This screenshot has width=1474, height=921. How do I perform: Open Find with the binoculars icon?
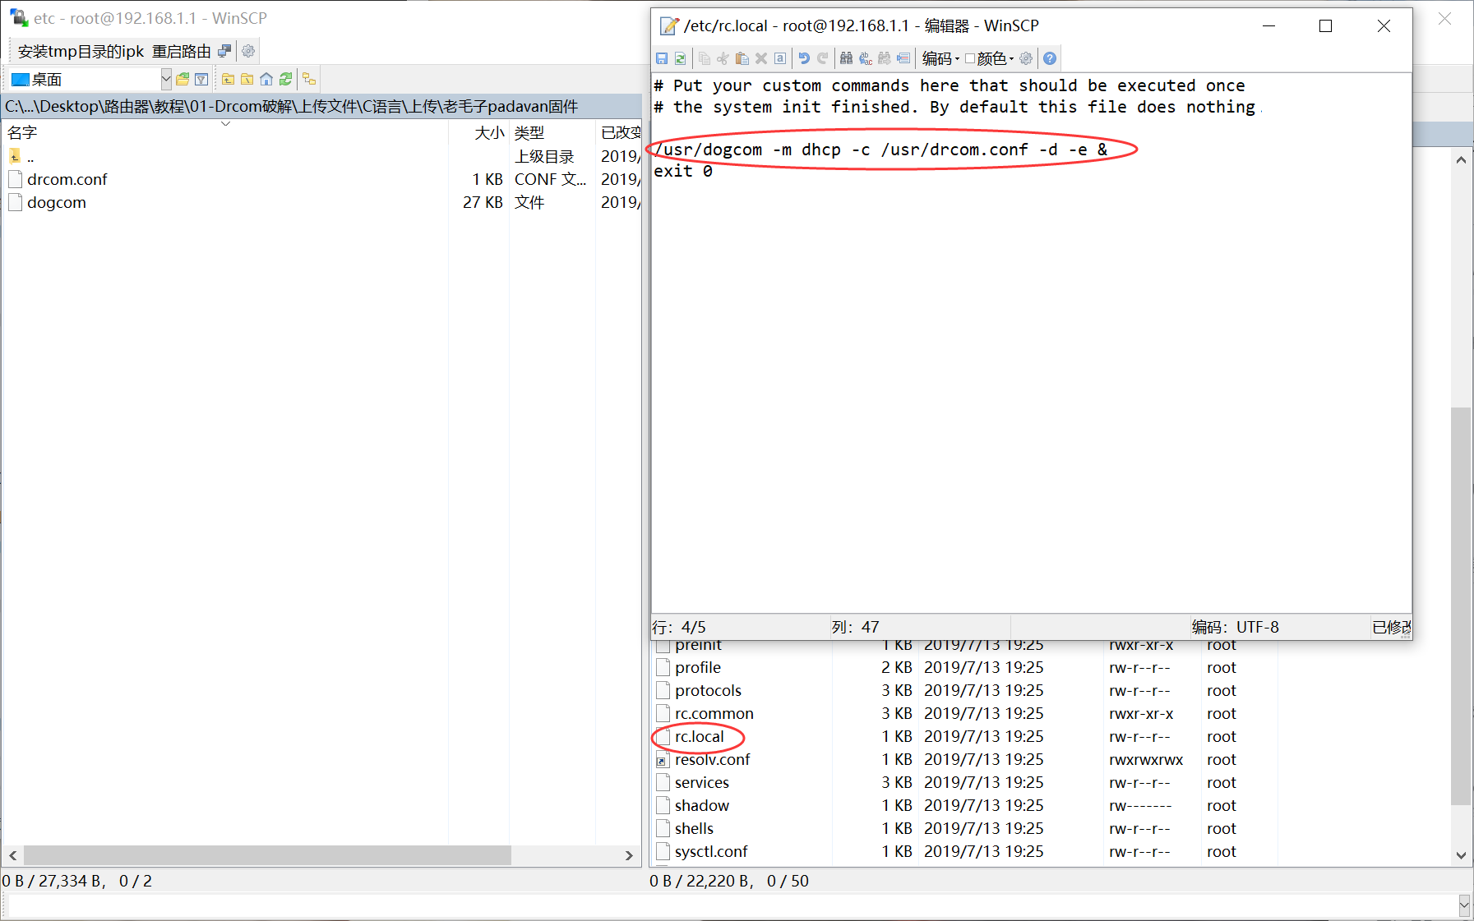coord(846,58)
